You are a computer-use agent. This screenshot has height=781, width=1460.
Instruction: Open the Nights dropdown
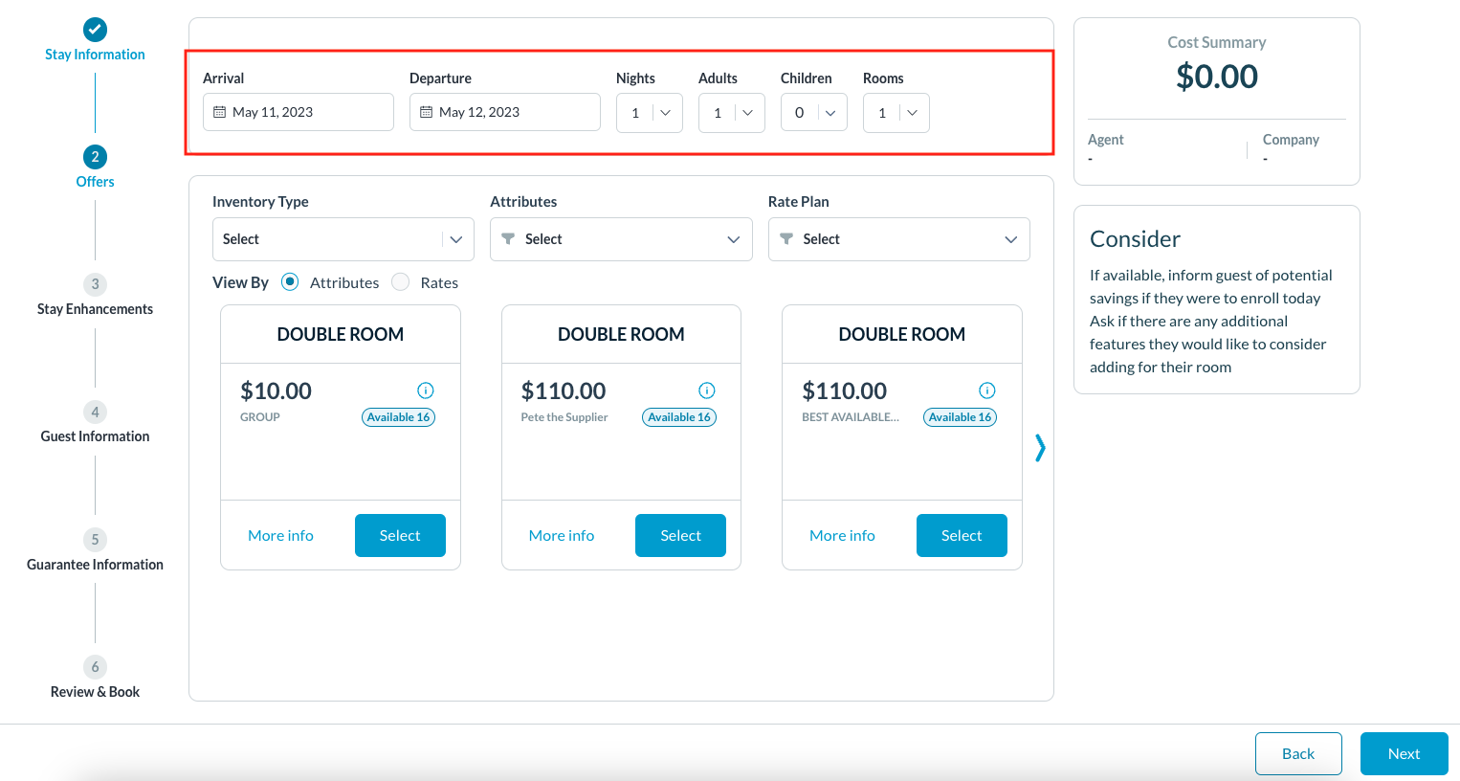pos(650,113)
